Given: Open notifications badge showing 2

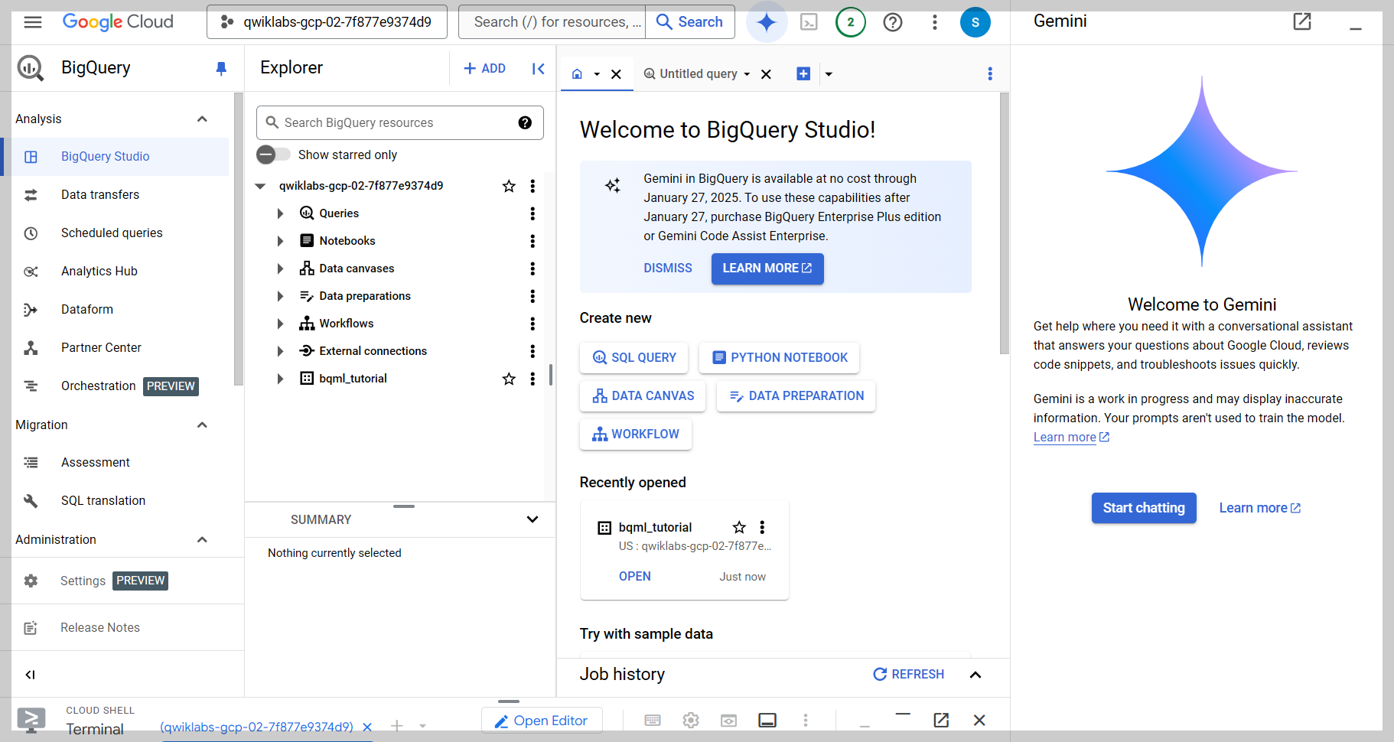Looking at the screenshot, I should coord(851,22).
